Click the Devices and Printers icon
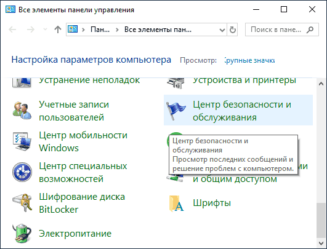This screenshot has height=249, width=327. pyautogui.click(x=176, y=83)
